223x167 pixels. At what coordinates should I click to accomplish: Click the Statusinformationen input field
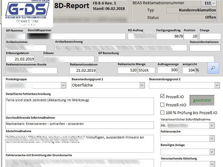205,48
